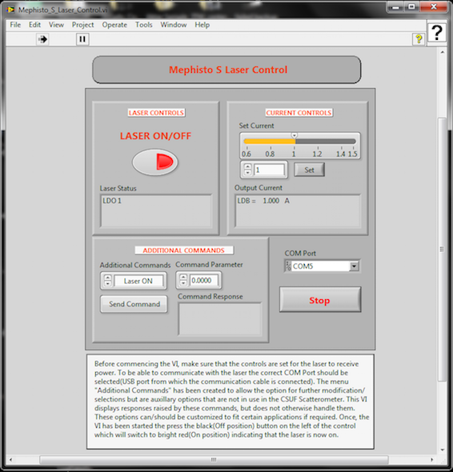The height and width of the screenshot is (472, 453).
Task: Click the Command Parameter 0.0000 field
Action: [203, 280]
